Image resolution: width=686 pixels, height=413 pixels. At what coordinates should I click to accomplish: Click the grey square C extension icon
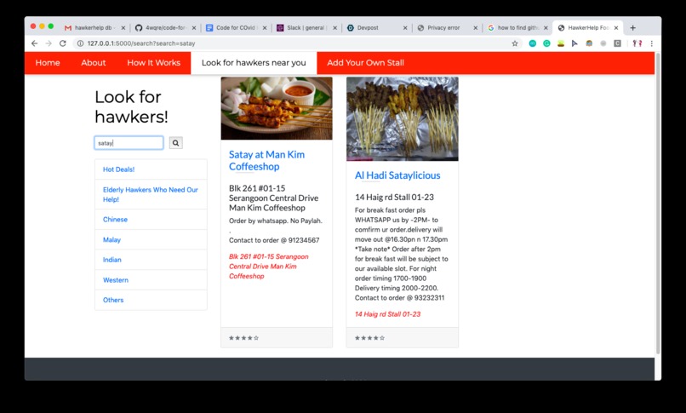[x=617, y=43]
